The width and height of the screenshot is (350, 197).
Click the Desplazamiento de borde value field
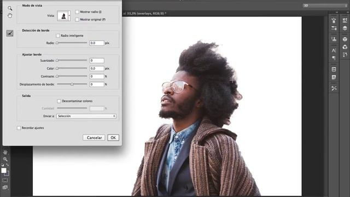(97, 84)
